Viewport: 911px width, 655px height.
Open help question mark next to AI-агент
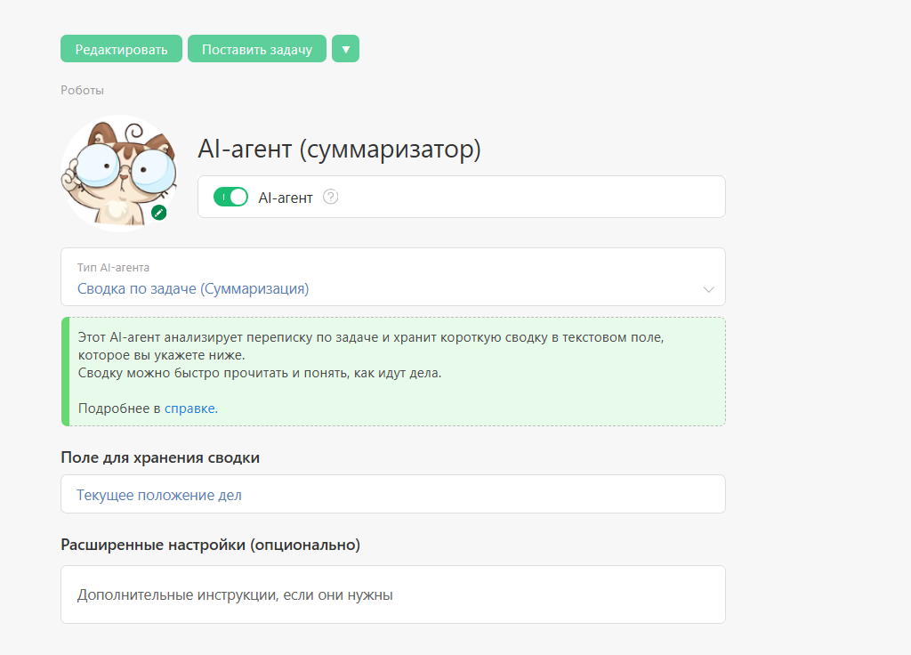click(331, 197)
